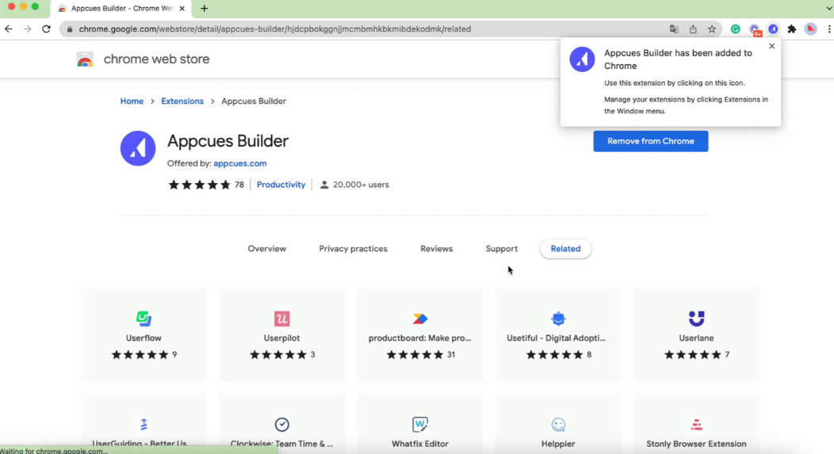This screenshot has height=454, width=834.
Task: Follow the appcues.com publisher link
Action: 240,163
